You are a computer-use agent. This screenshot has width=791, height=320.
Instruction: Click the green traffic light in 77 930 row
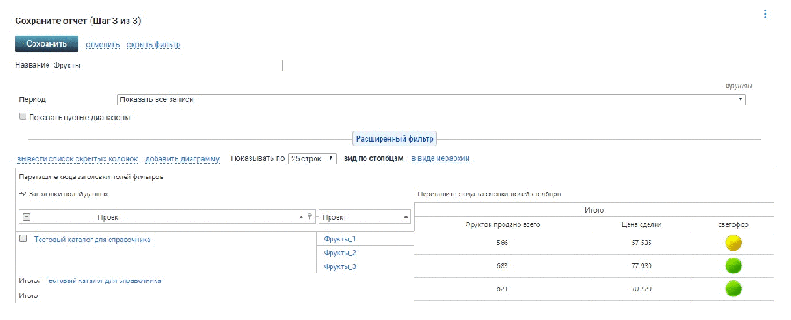pos(734,265)
